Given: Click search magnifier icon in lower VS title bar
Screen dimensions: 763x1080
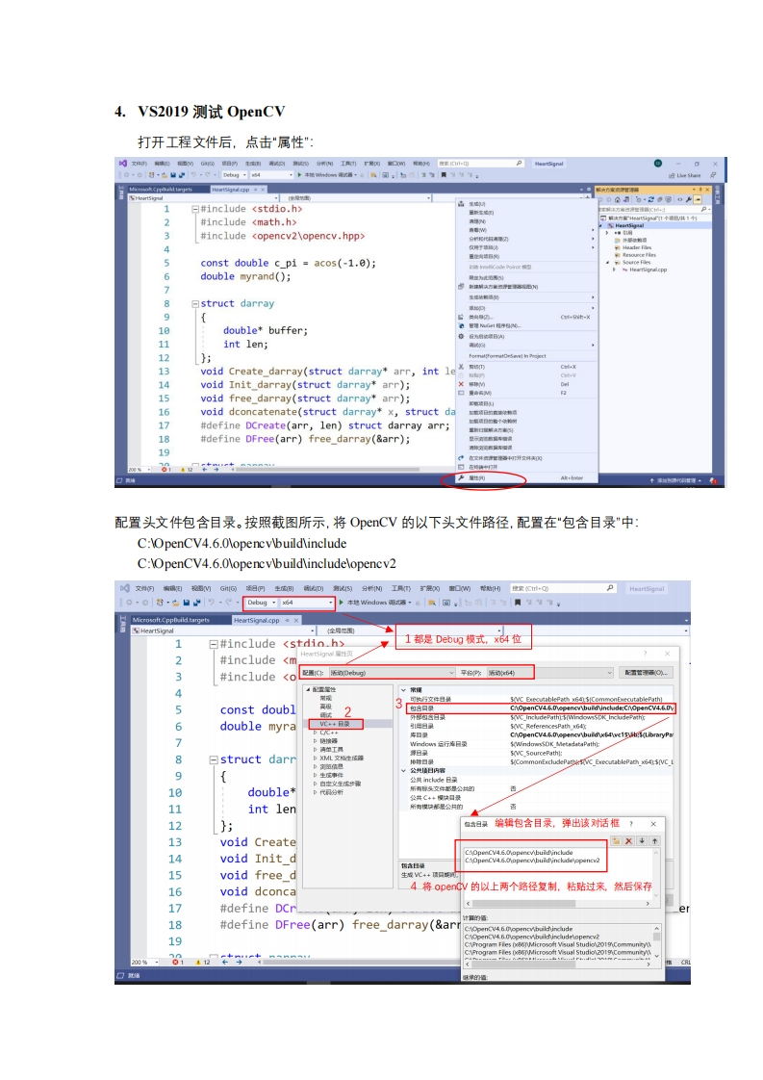Looking at the screenshot, I should [610, 587].
